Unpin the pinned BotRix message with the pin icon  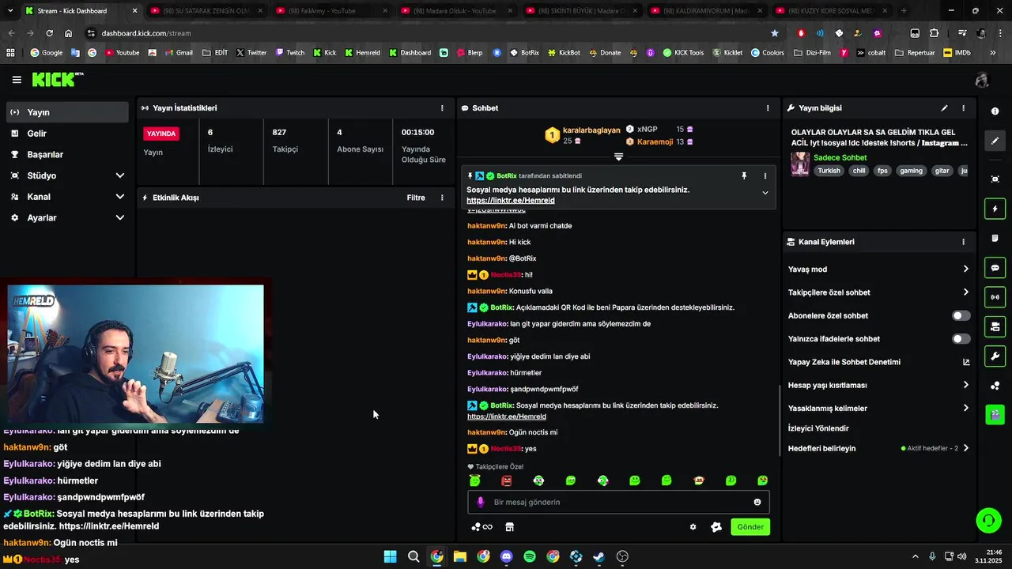pos(744,175)
